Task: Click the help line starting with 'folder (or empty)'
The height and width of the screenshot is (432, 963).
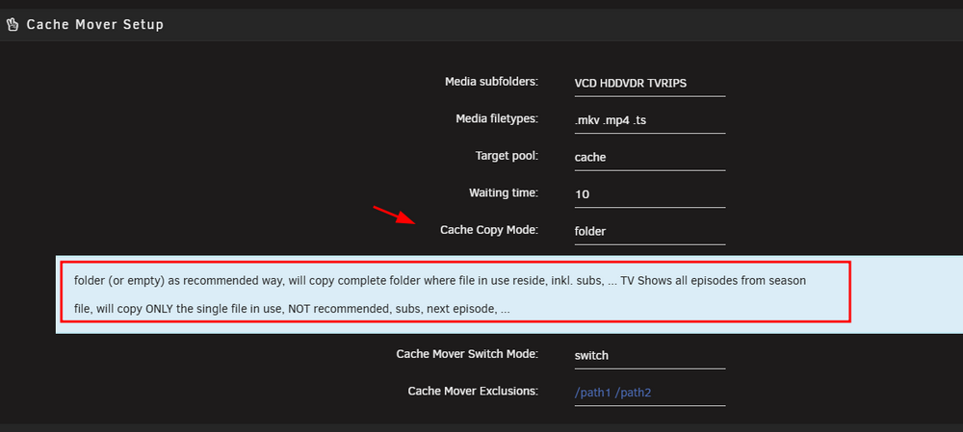Action: 440,281
